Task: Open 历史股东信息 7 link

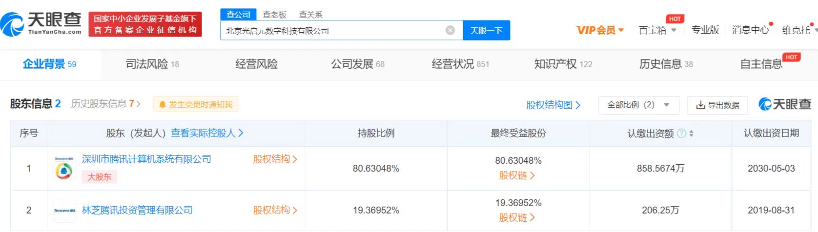Action: coord(105,104)
